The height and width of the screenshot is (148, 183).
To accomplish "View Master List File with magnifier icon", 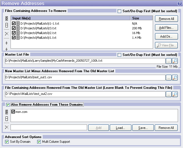I will tap(175, 61).
